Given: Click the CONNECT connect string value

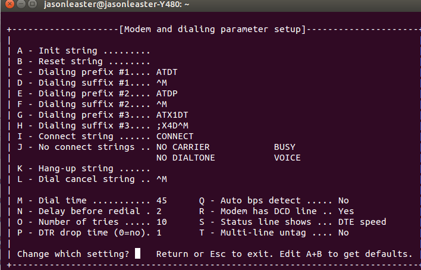Looking at the screenshot, I should [174, 136].
